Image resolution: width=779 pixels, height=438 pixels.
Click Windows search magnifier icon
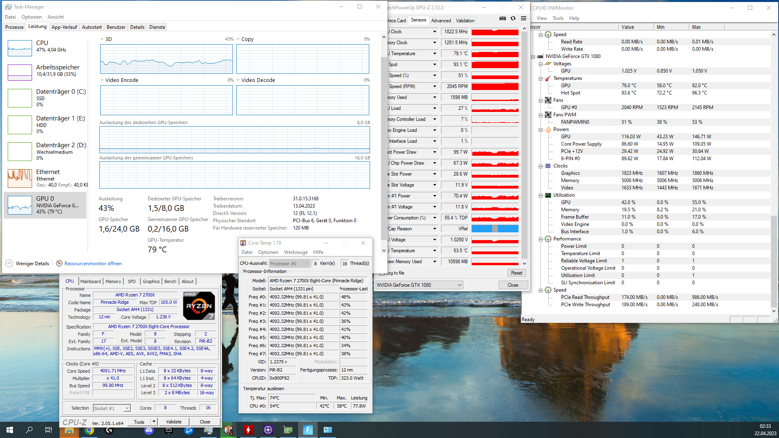[29, 430]
